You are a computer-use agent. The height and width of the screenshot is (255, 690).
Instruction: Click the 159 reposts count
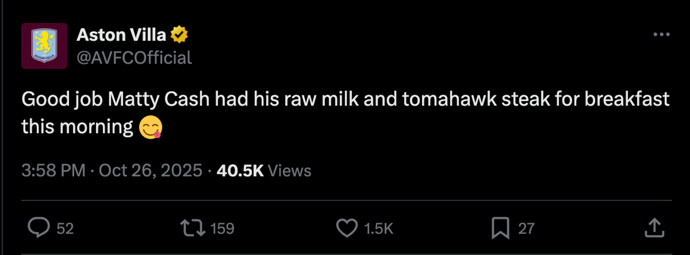click(x=222, y=229)
